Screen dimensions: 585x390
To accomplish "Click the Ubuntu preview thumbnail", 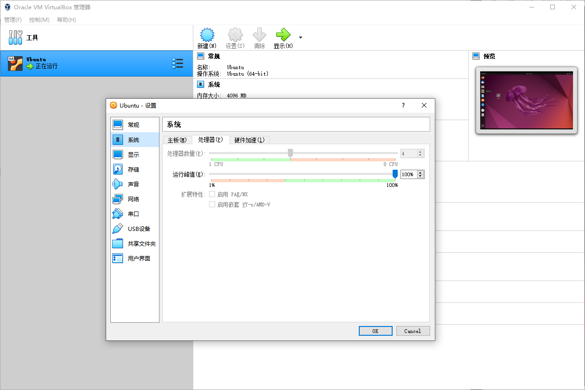I will tap(527, 100).
